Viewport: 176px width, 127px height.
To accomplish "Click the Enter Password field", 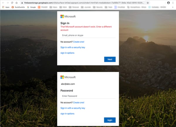I will pyautogui.click(x=88, y=96).
